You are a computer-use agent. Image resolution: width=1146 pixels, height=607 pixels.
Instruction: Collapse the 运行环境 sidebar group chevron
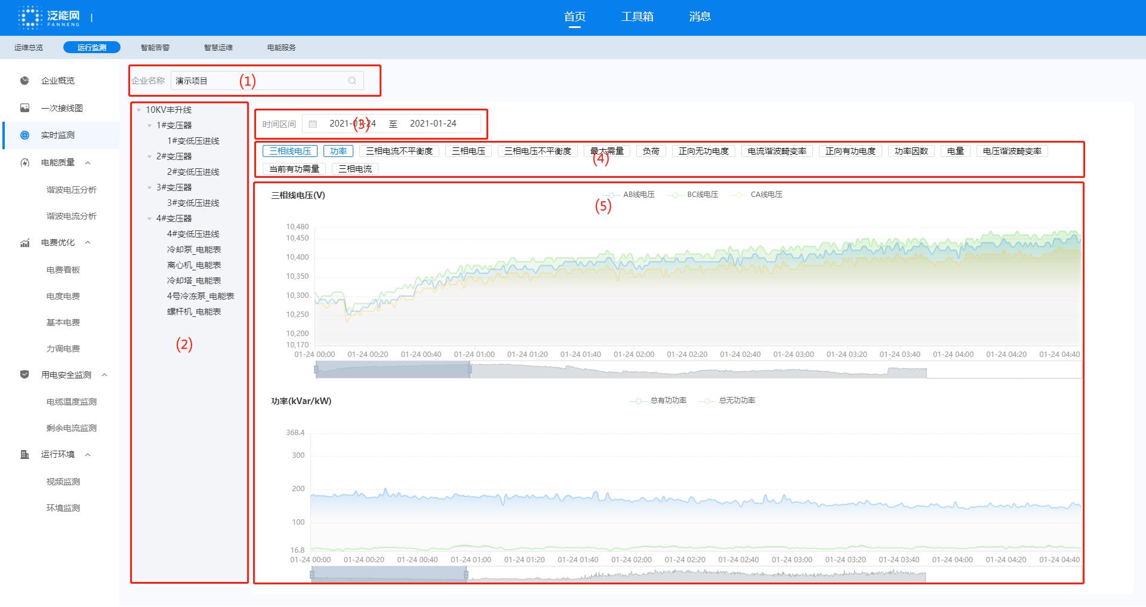pos(88,454)
